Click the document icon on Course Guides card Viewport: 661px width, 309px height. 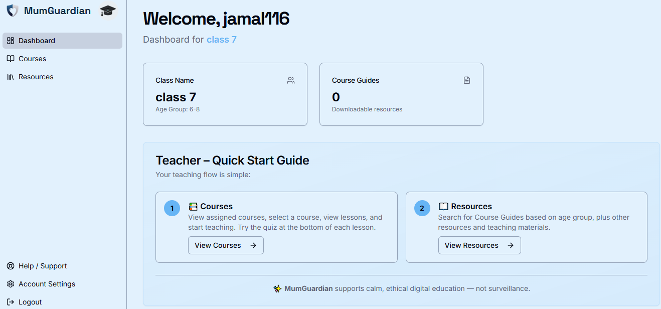467,80
